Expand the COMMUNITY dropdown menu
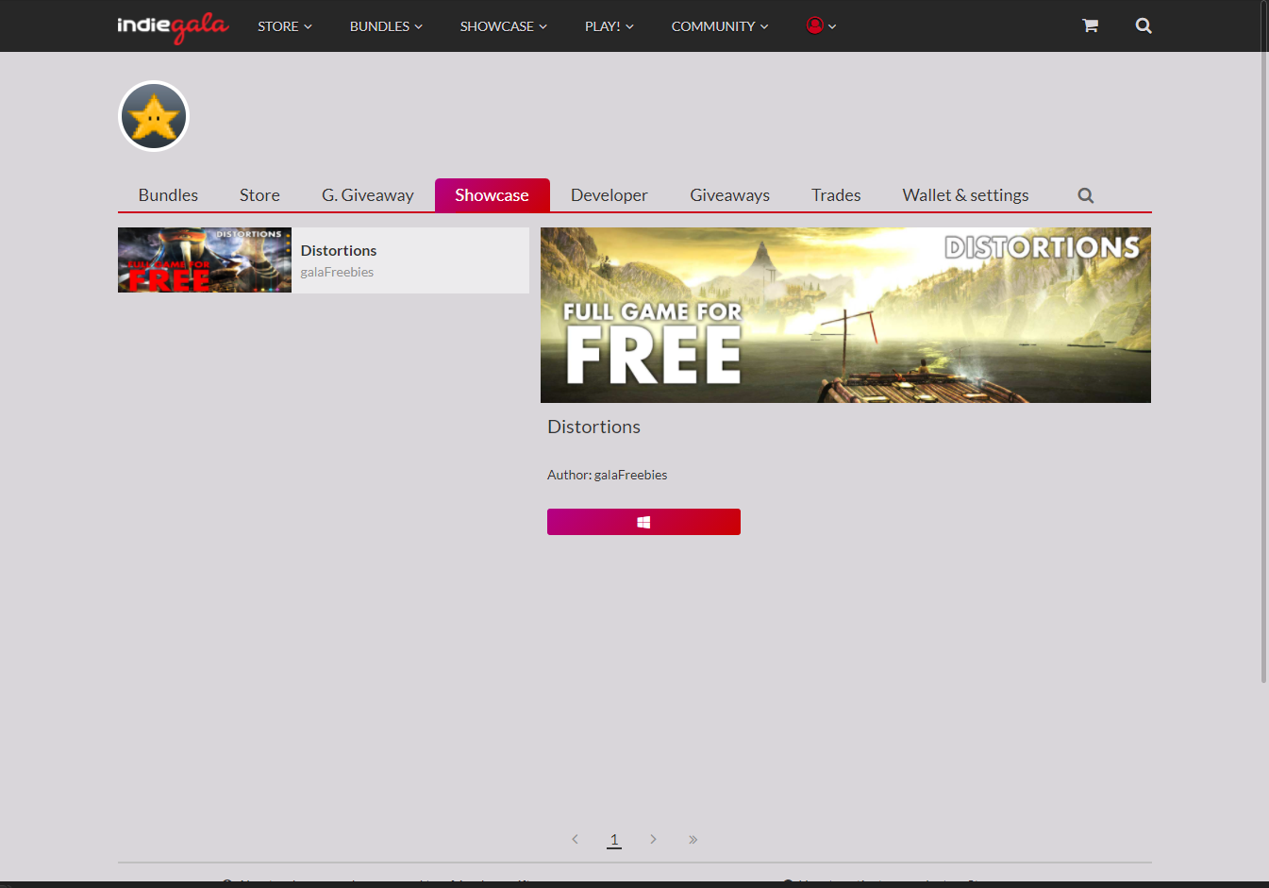This screenshot has width=1269, height=888. pyautogui.click(x=720, y=26)
